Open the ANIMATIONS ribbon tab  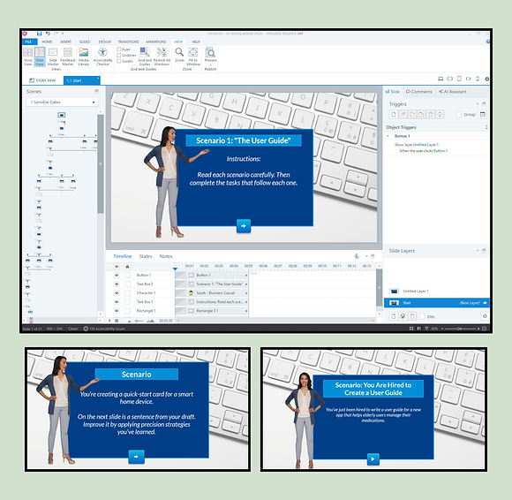tap(155, 42)
